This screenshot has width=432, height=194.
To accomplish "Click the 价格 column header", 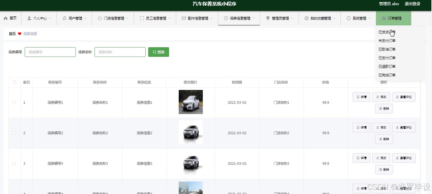I will (326, 82).
